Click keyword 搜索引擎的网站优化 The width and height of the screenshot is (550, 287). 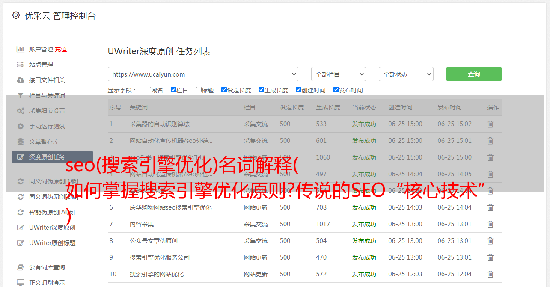tap(157, 274)
